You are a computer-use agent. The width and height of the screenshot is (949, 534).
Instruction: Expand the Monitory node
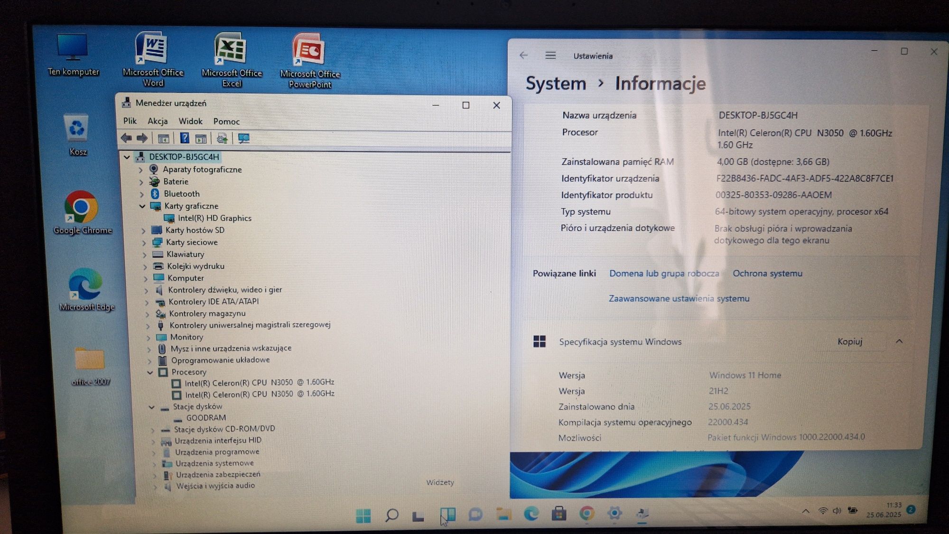click(149, 338)
